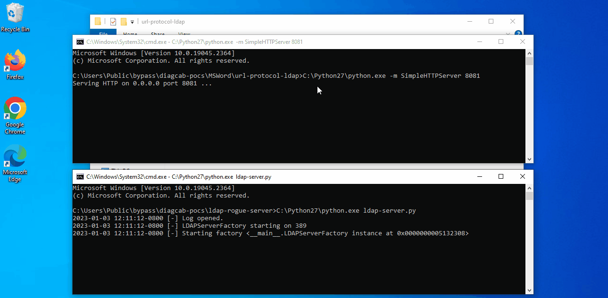The width and height of the screenshot is (608, 298).
Task: Launch Microsoft Edge from the desktop
Action: click(15, 163)
